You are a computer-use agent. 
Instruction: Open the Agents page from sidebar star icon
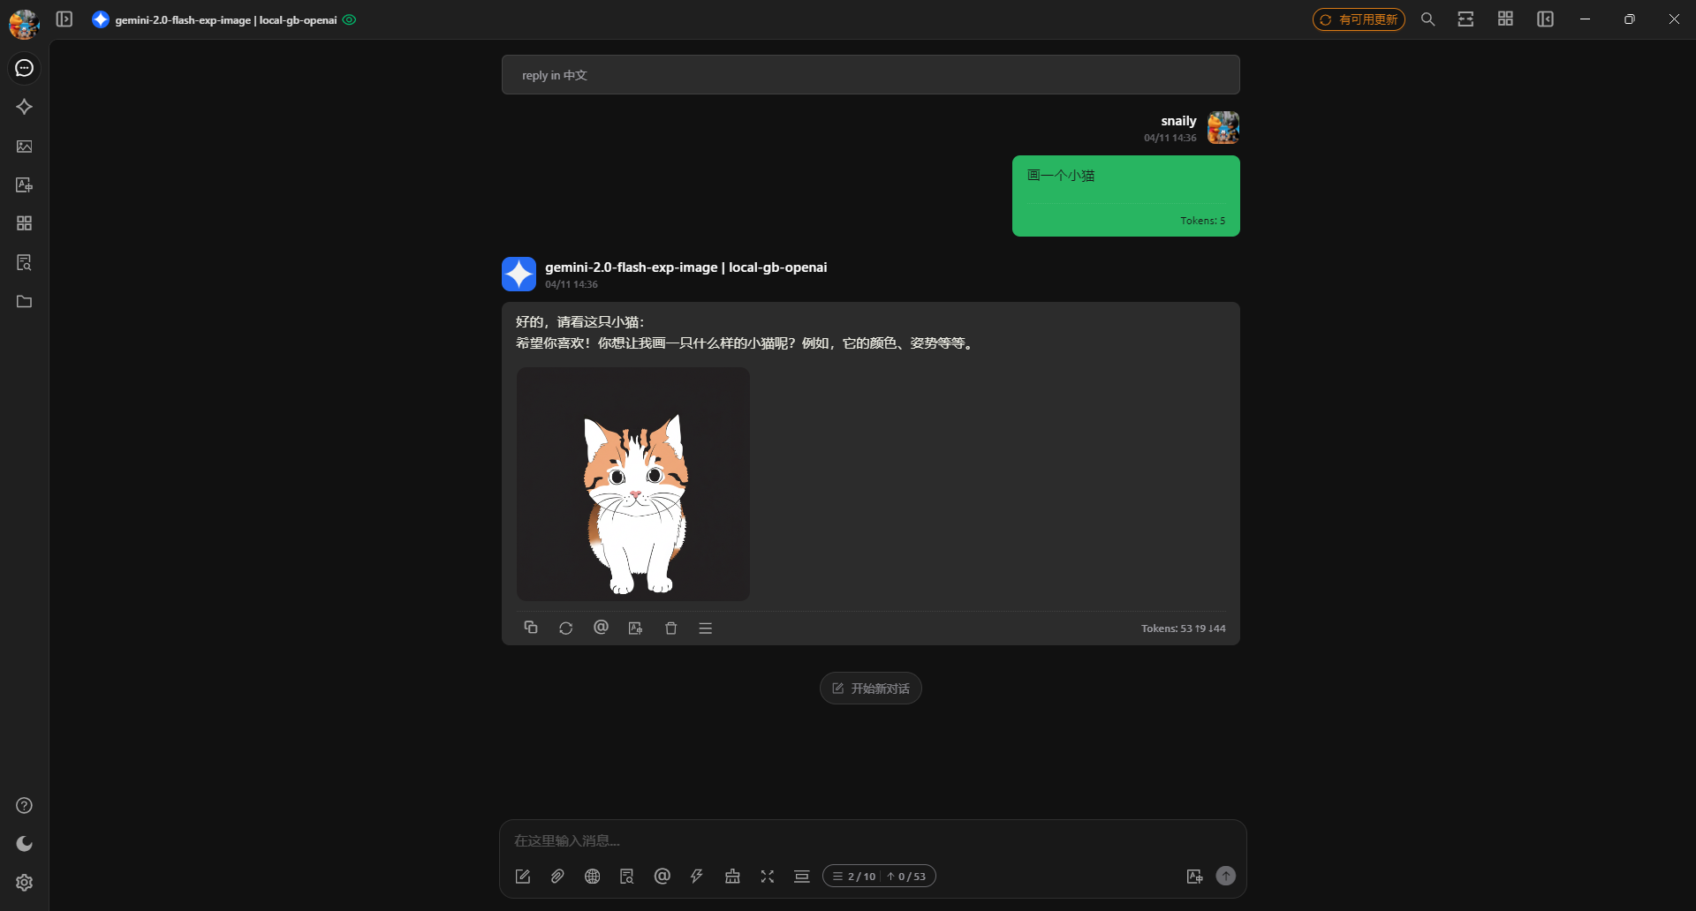click(x=25, y=107)
